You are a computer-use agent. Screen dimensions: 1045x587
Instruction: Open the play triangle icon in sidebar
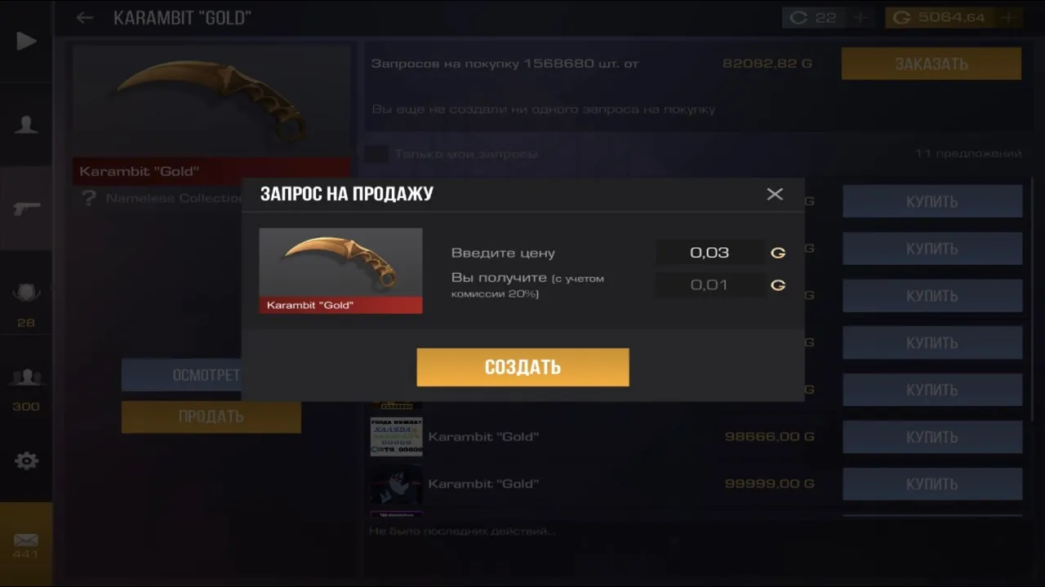tap(26, 41)
